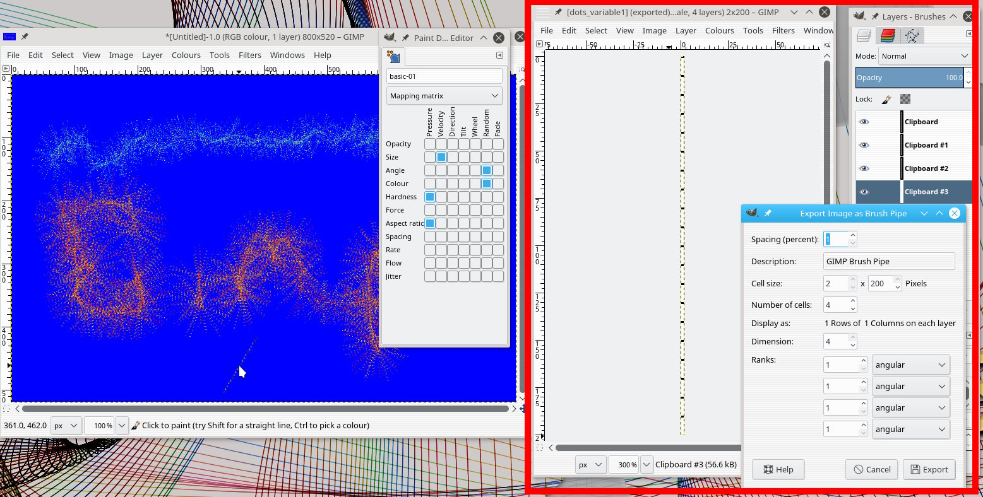Image resolution: width=983 pixels, height=497 pixels.
Task: Open the Filters menu in Untitled window
Action: click(250, 55)
